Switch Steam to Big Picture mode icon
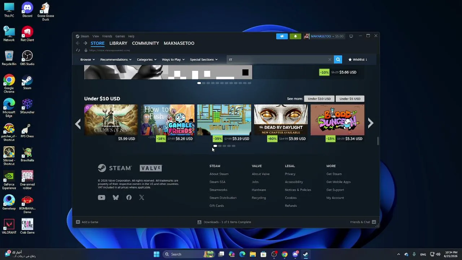This screenshot has width=462, height=260. click(351, 36)
